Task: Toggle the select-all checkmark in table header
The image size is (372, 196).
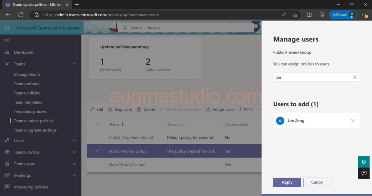Action: [98, 124]
